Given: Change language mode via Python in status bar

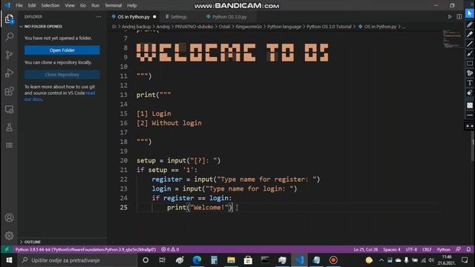Looking at the screenshot, I should (444, 249).
